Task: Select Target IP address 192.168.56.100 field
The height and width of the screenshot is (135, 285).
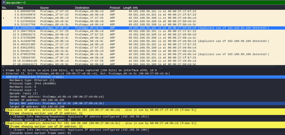Action: [37, 107]
